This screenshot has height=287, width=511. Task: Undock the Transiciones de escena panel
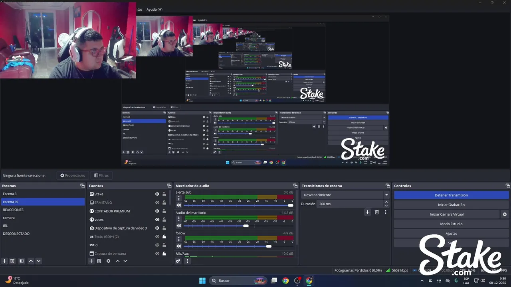(x=387, y=186)
